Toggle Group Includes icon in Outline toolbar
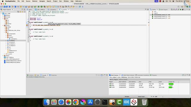 (x=183, y=10)
